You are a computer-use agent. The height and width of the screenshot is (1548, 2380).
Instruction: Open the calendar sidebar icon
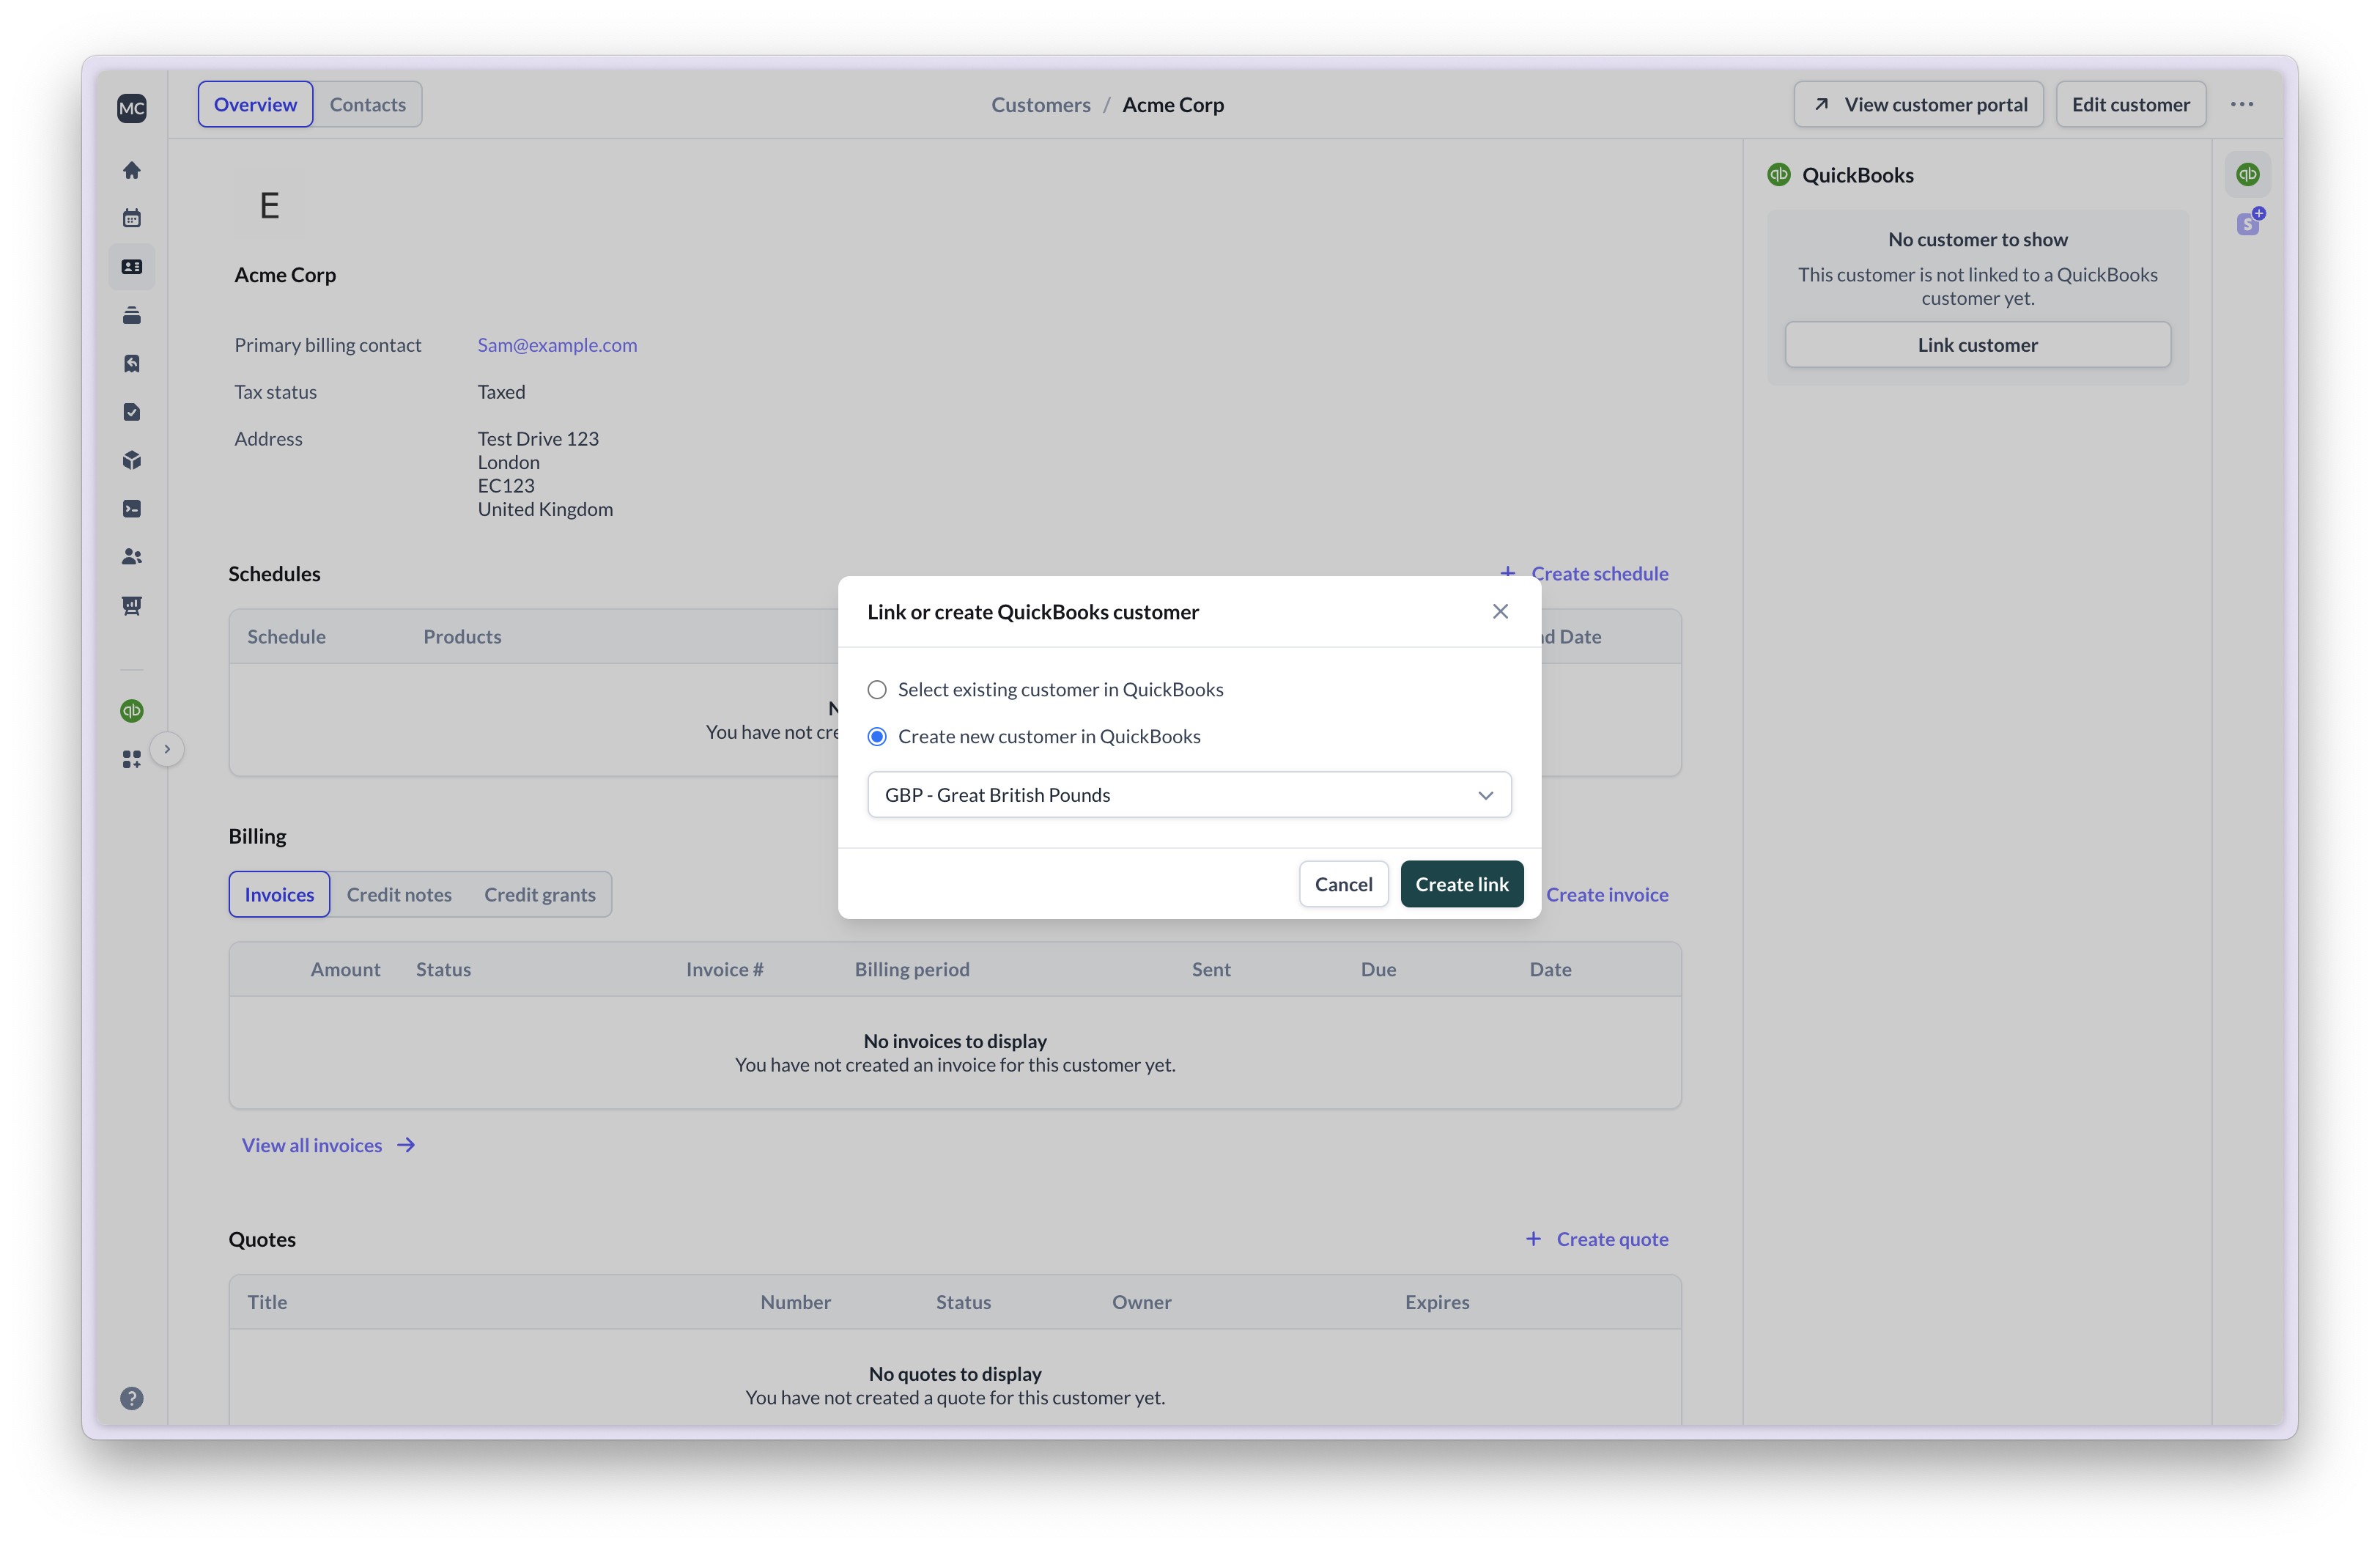(x=132, y=218)
